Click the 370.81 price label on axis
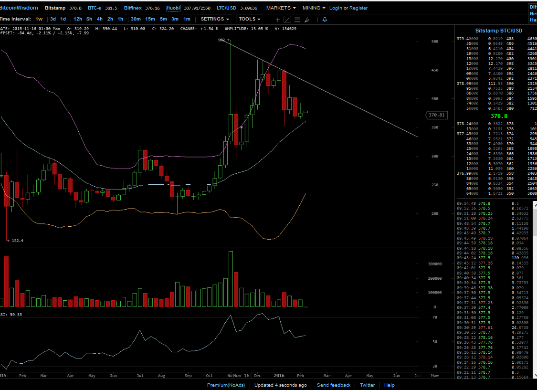537x390 pixels. tap(437, 115)
